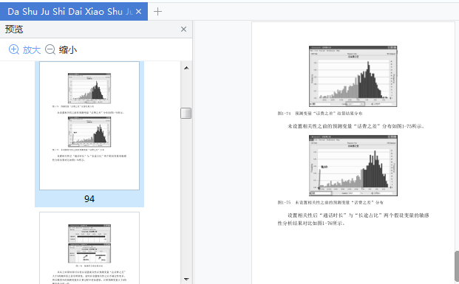Click the thumbnail panel scrollbar handle

click(186, 113)
